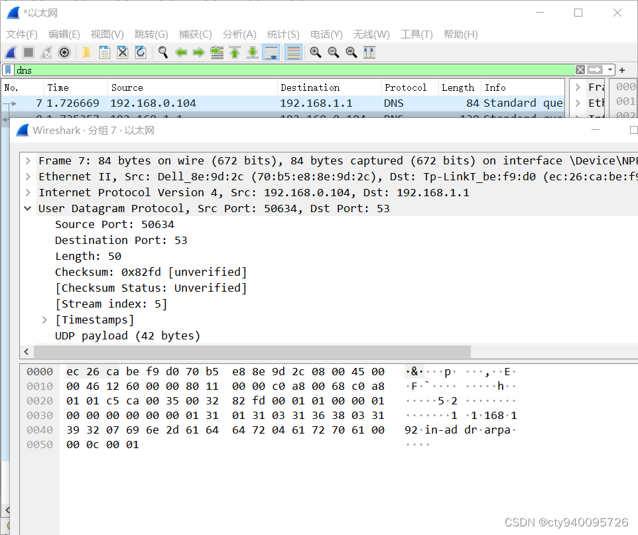The image size is (638, 535).
Task: Open display filter bookmarks
Action: click(8, 70)
